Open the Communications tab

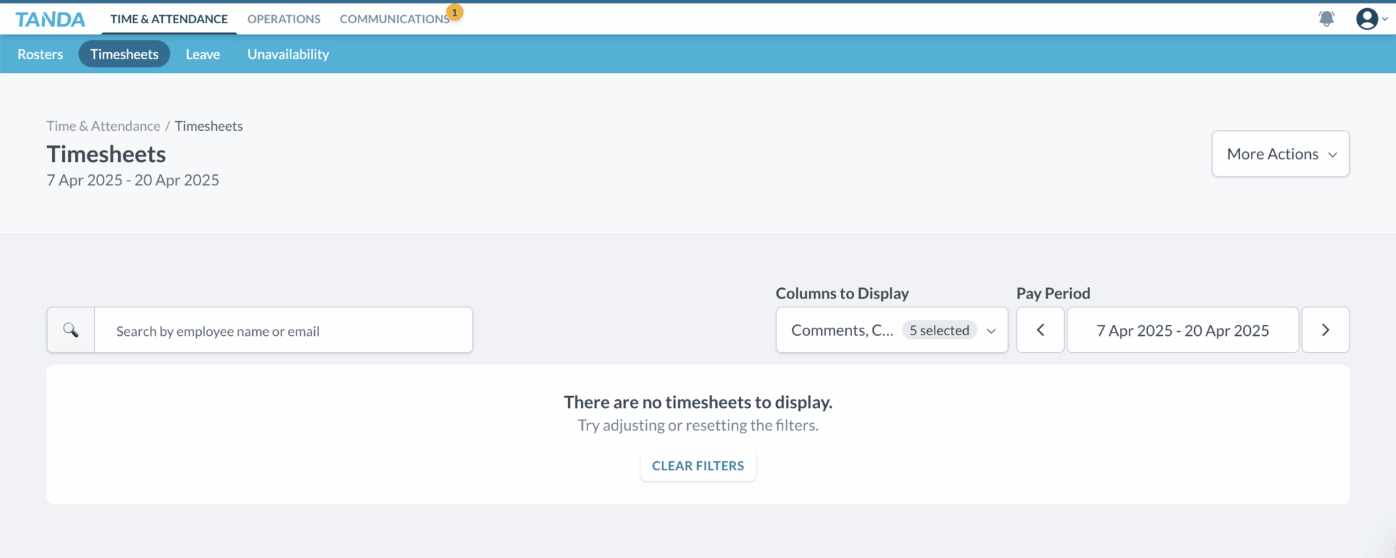(394, 19)
